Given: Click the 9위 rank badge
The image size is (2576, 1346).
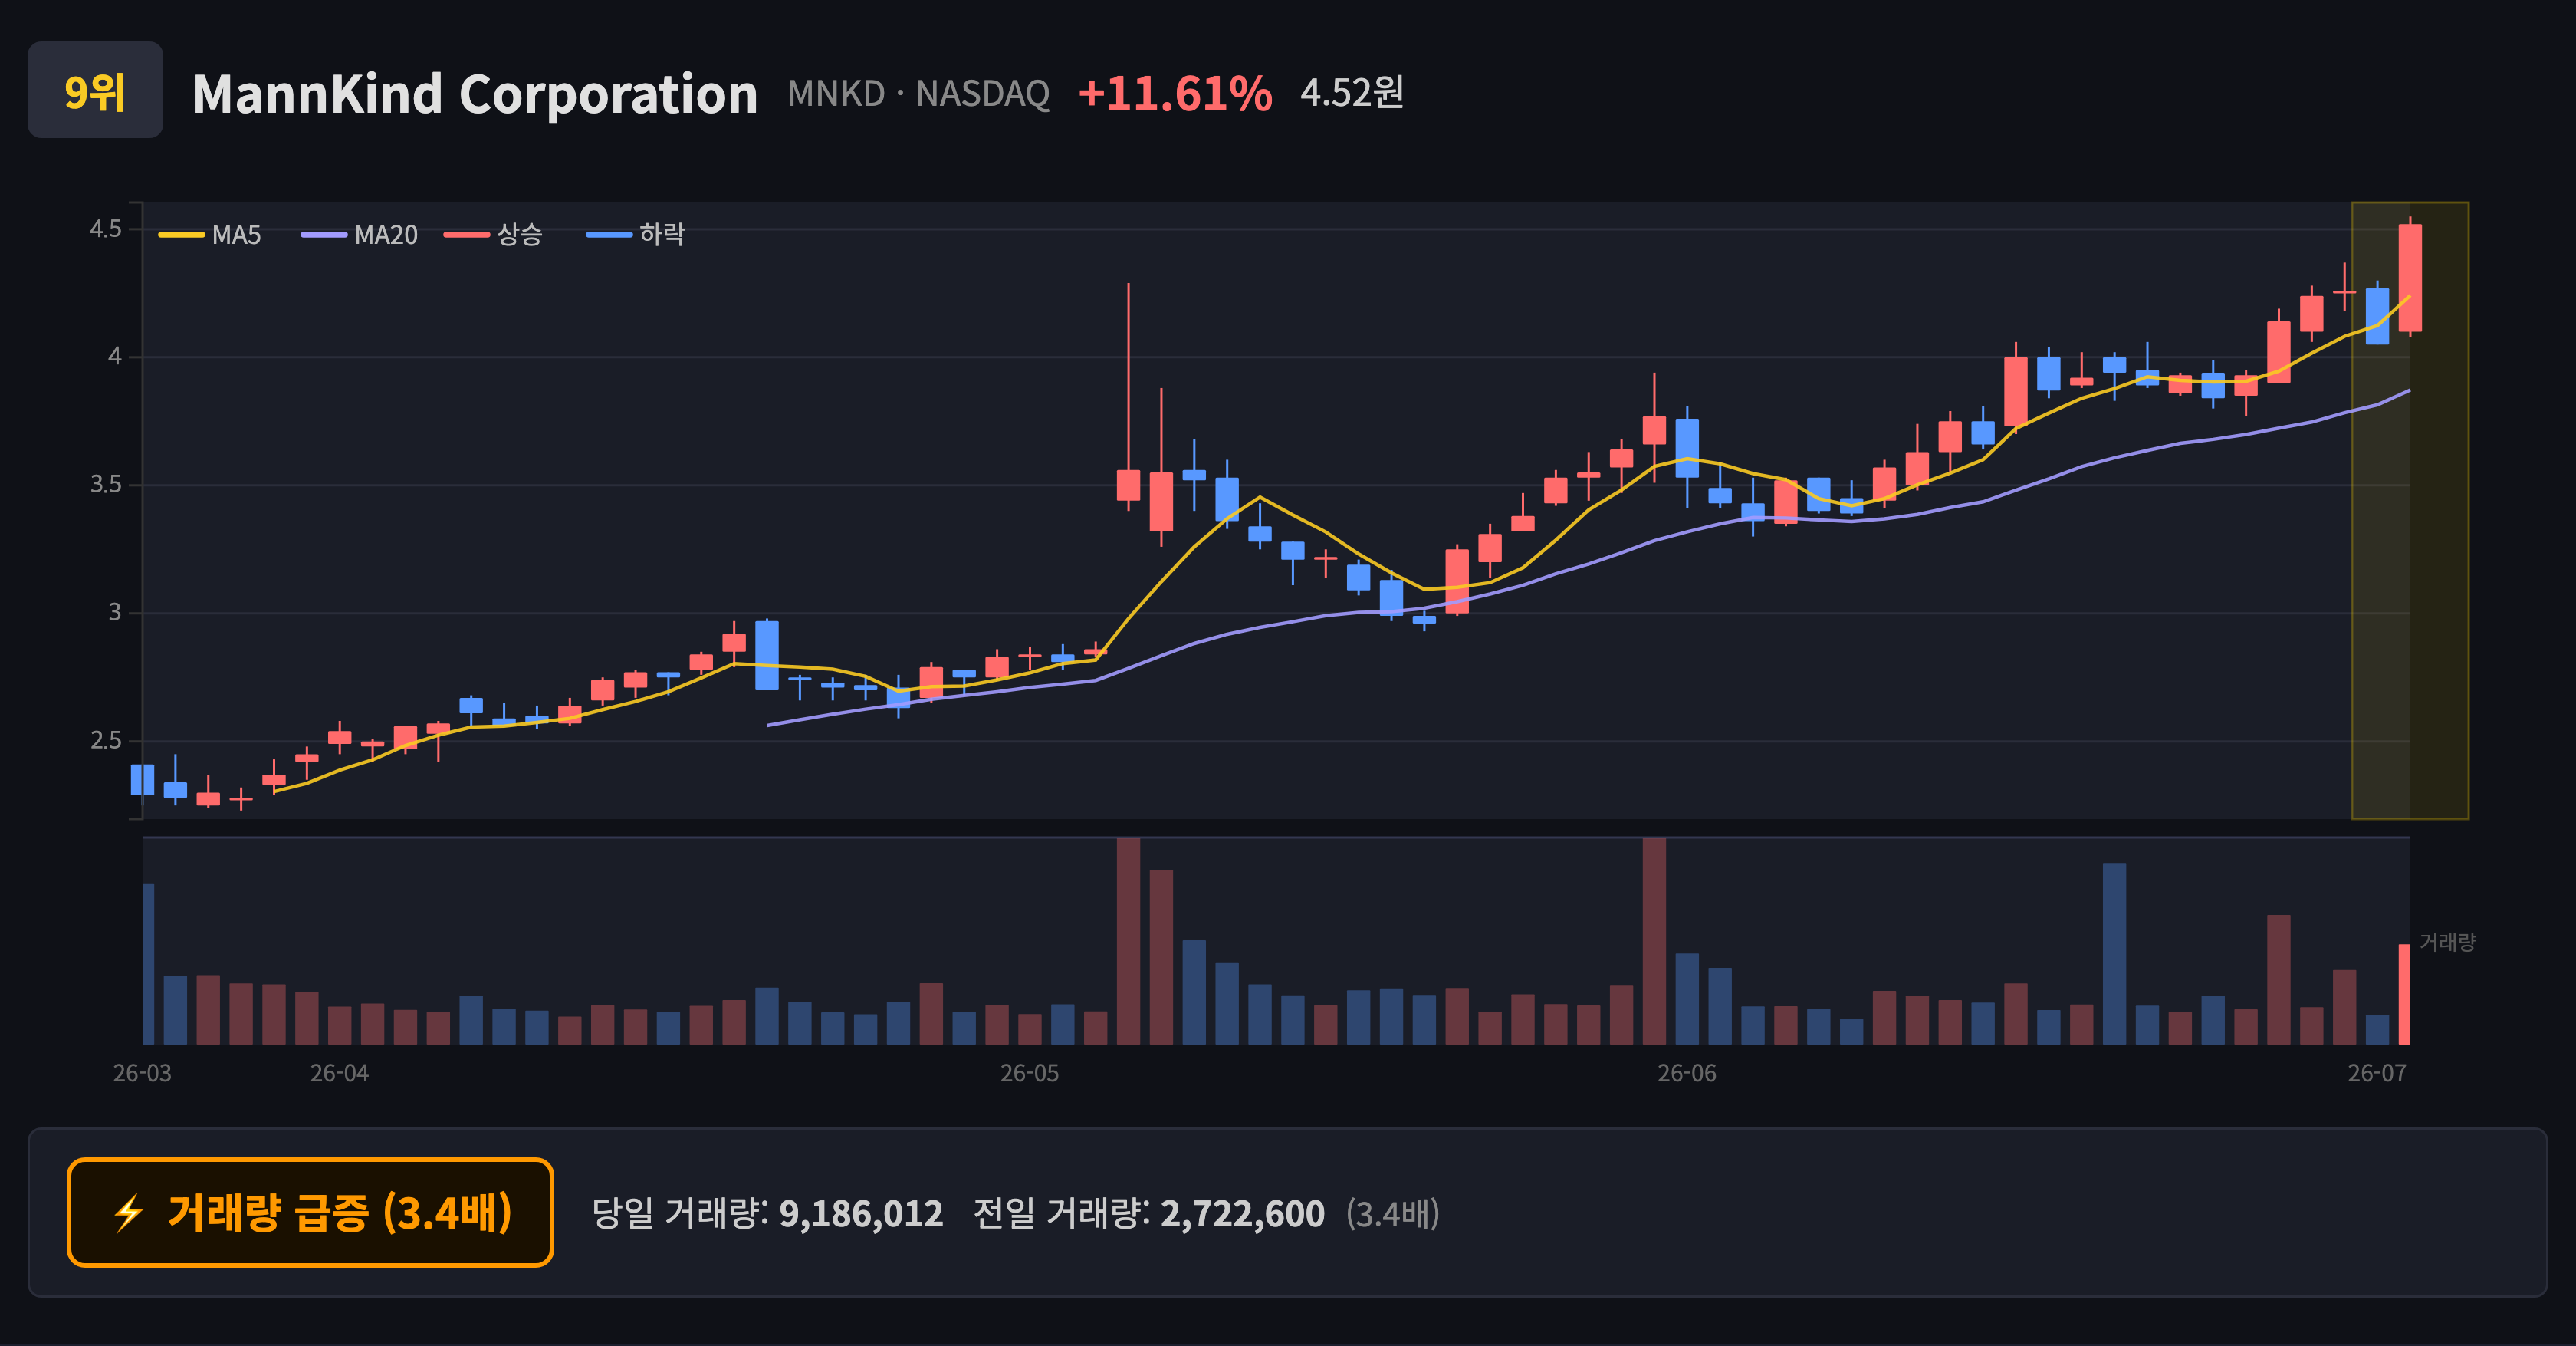Looking at the screenshot, I should pyautogui.click(x=95, y=90).
